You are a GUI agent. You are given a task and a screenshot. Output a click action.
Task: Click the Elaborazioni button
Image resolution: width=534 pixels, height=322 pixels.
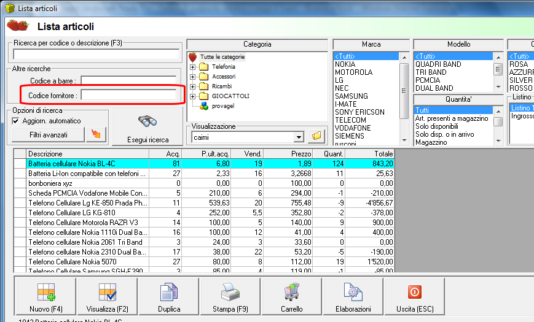(x=353, y=296)
